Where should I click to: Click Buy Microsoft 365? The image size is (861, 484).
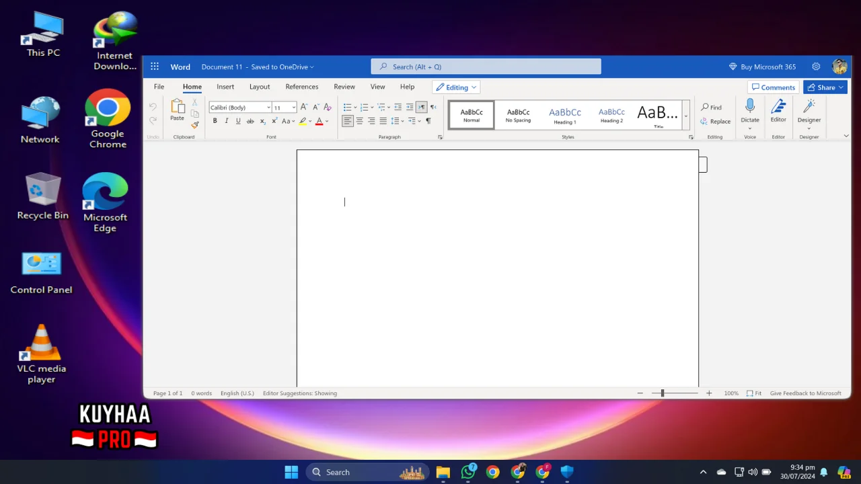tap(762, 67)
